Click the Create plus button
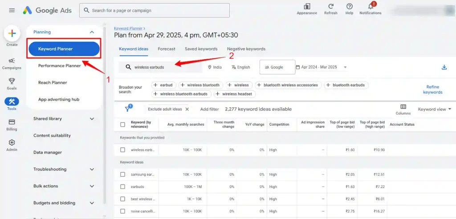 tap(12, 33)
